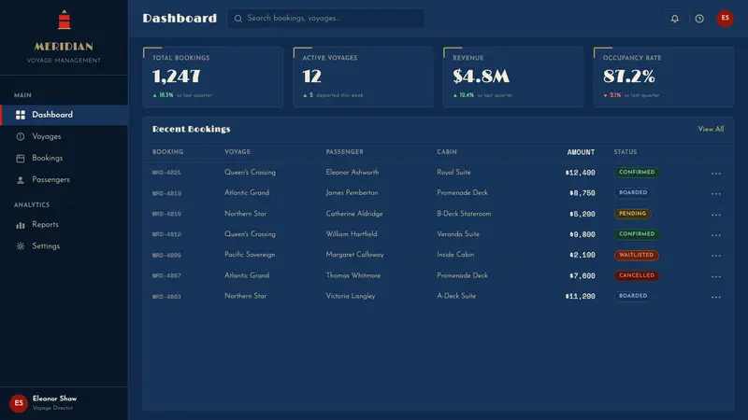The width and height of the screenshot is (748, 420).
Task: Open the Voyages section
Action: [65, 136]
